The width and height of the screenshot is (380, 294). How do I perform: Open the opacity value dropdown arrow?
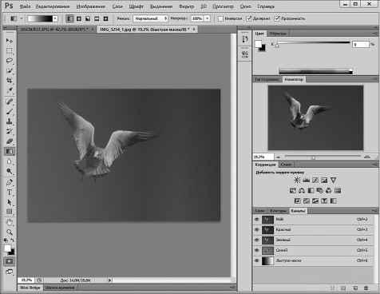(208, 18)
